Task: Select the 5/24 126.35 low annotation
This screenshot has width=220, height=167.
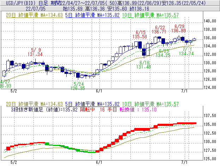Action: click(x=78, y=86)
